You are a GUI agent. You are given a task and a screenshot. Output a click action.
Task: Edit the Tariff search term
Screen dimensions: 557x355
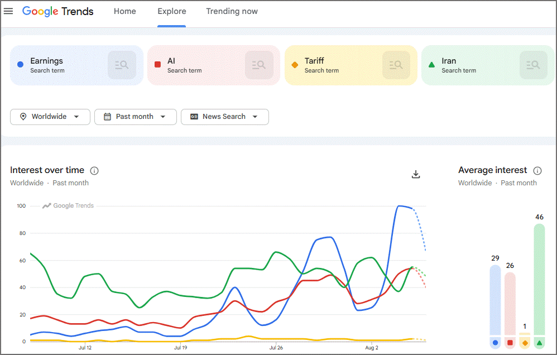click(x=314, y=61)
